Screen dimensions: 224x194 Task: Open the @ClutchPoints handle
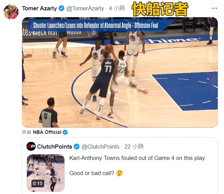tap(100, 147)
